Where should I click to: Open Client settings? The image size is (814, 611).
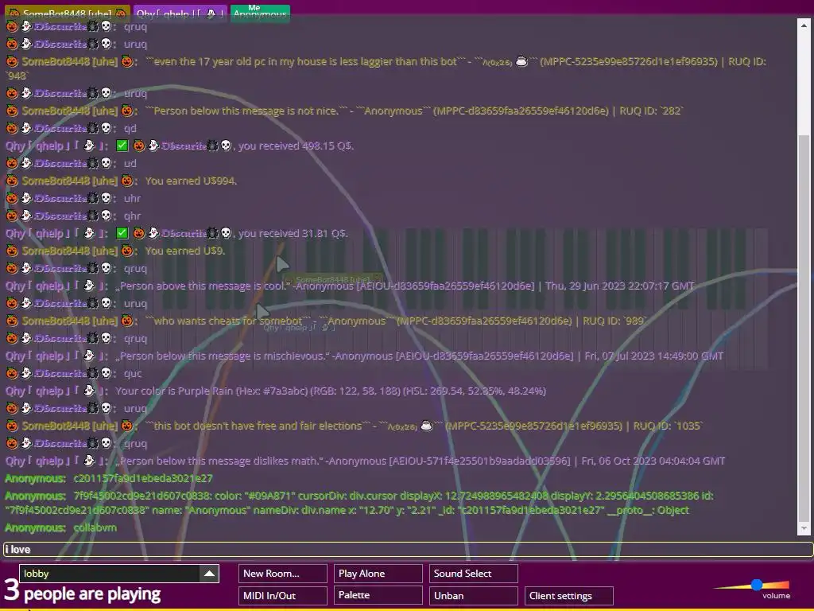pyautogui.click(x=569, y=595)
